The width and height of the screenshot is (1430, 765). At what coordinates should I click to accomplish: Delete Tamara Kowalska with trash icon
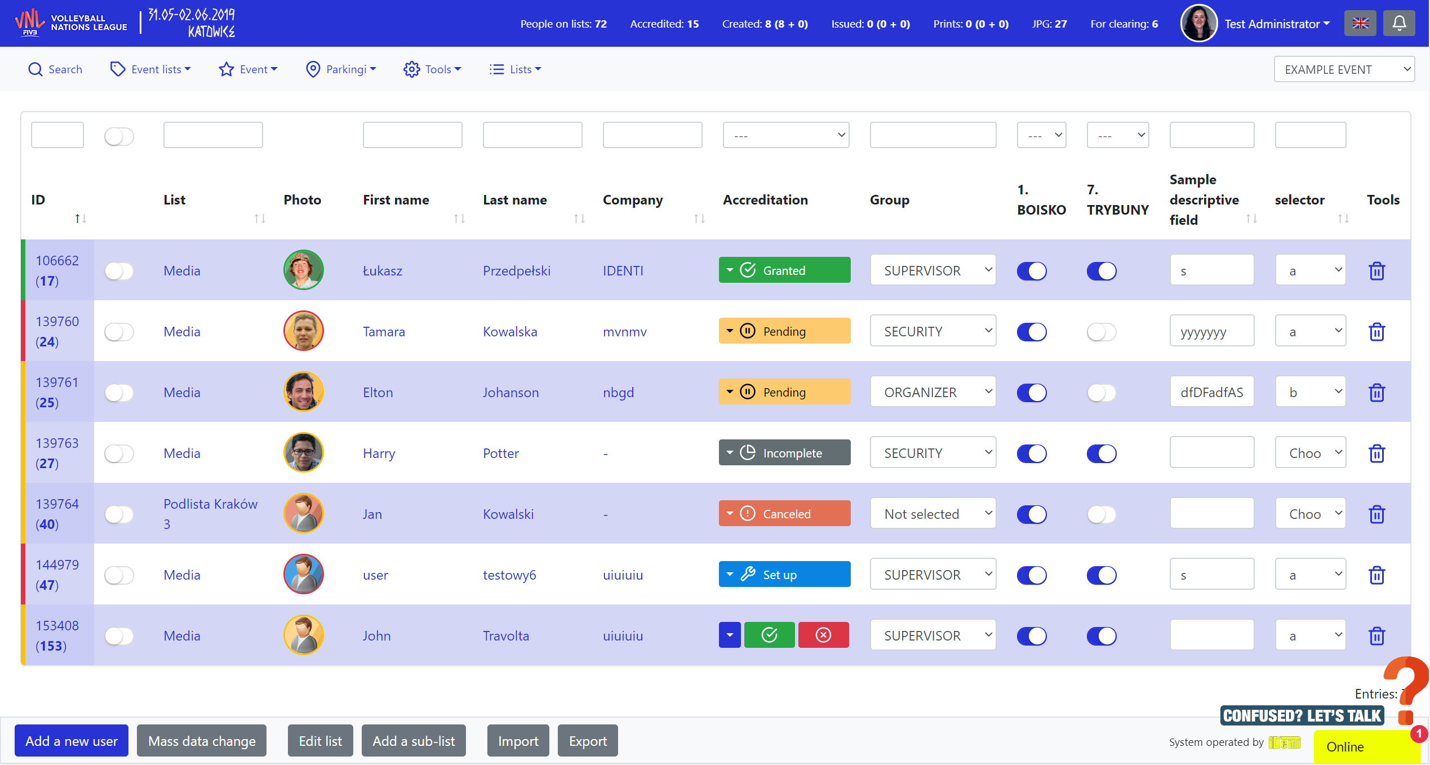tap(1377, 331)
